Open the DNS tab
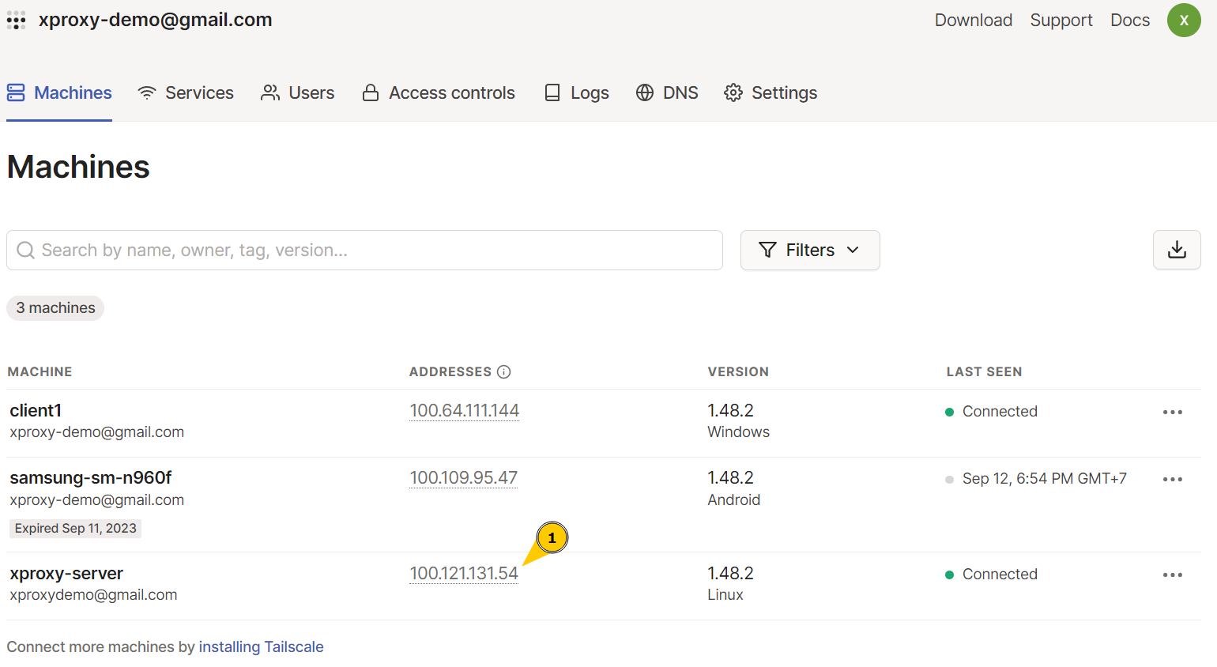 [667, 92]
